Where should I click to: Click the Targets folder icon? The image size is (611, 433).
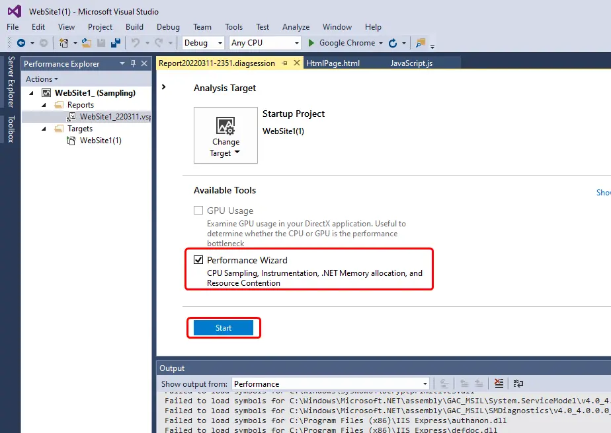[59, 129]
